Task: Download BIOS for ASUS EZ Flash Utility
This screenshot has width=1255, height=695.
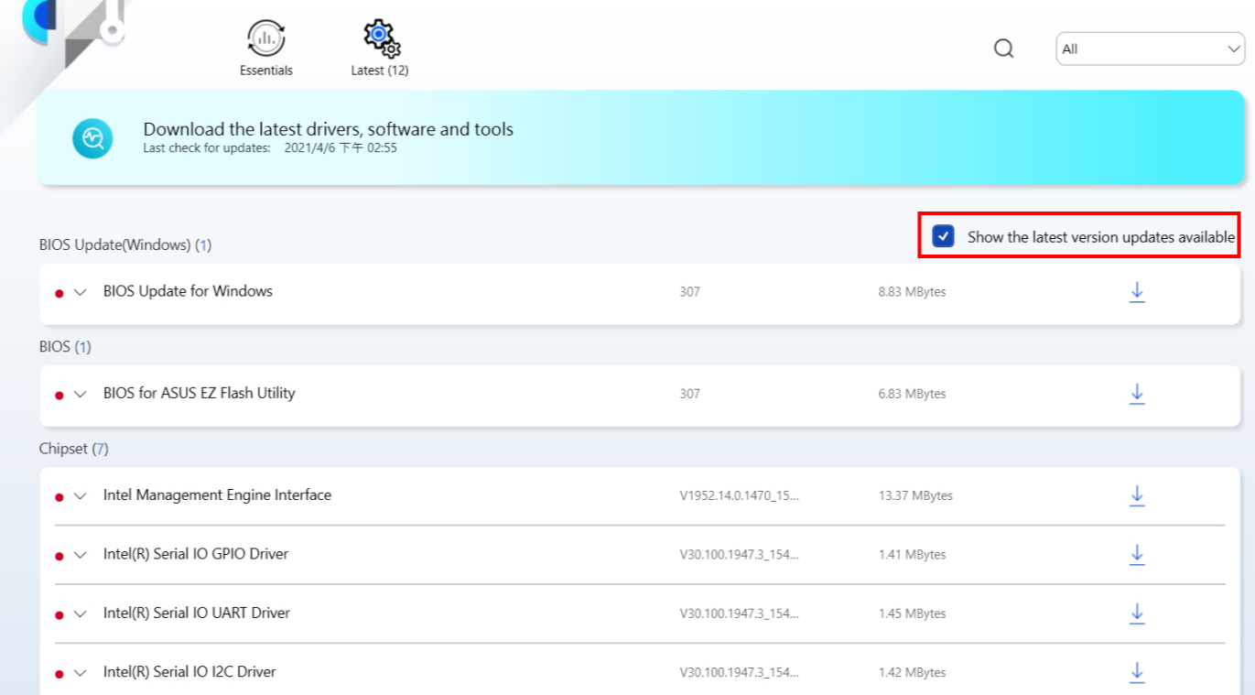Action: 1137,394
